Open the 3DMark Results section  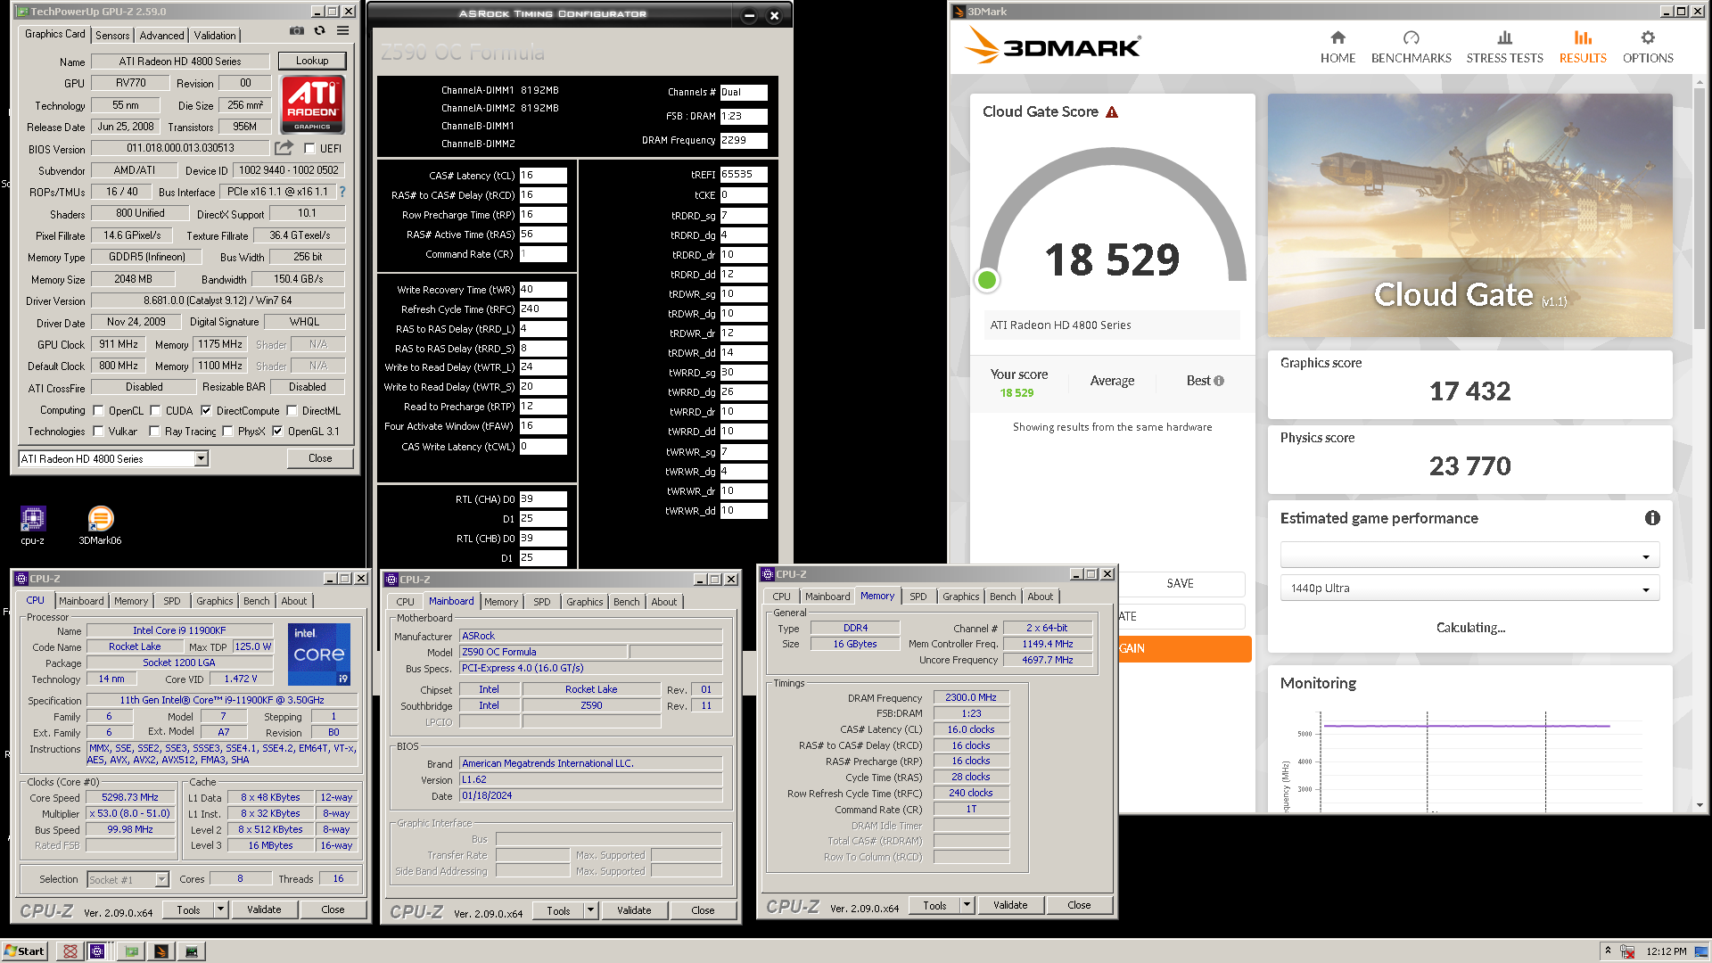point(1583,47)
